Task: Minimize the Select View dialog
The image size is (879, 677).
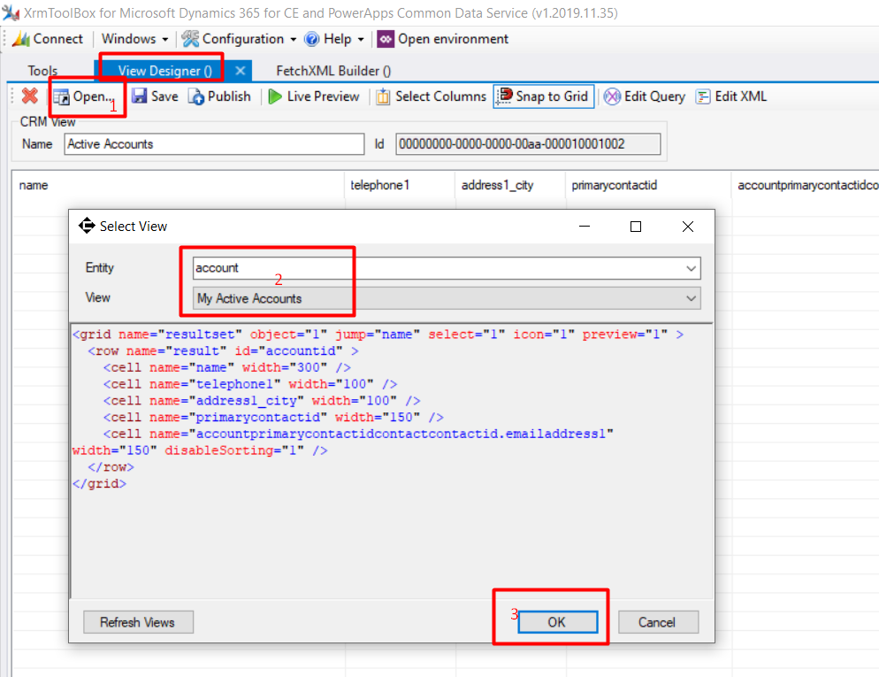Action: click(585, 227)
